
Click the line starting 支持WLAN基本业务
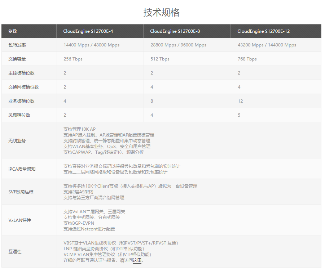107,147
